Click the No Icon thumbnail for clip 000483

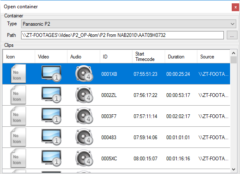click(x=18, y=137)
